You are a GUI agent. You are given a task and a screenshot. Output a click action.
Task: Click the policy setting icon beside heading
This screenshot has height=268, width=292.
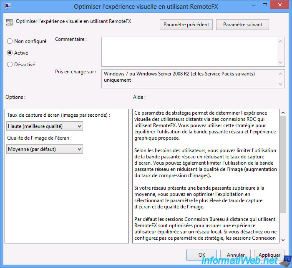[x=9, y=22]
